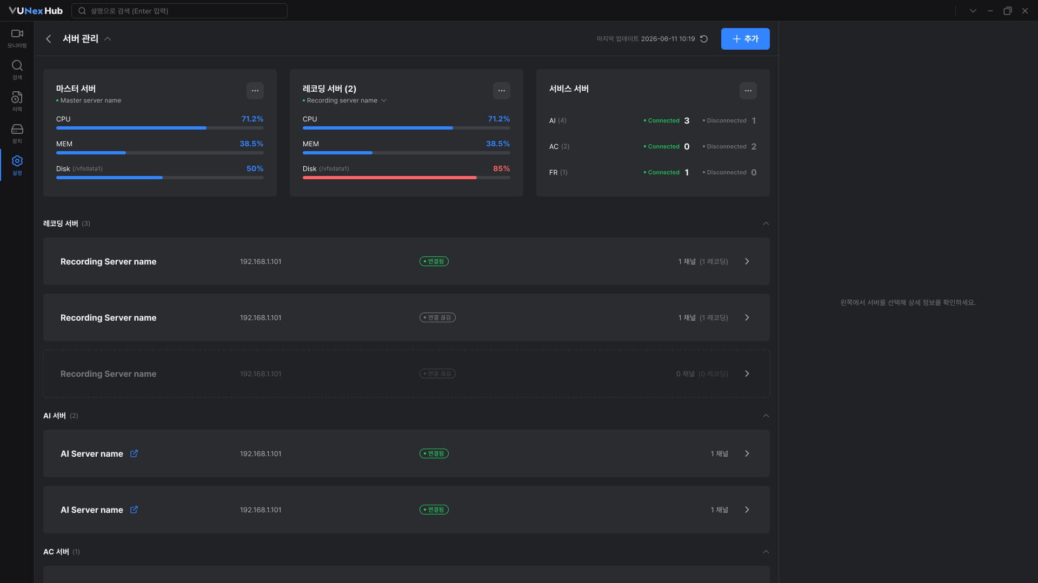Viewport: 1038px width, 583px height.
Task: Open external link icon of first AI Server name
Action: [134, 453]
